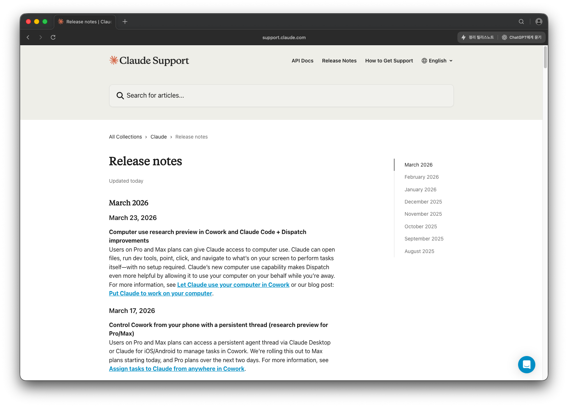568x407 pixels.
Task: Open Let Claude use your computer in Cowork
Action: pyautogui.click(x=233, y=285)
